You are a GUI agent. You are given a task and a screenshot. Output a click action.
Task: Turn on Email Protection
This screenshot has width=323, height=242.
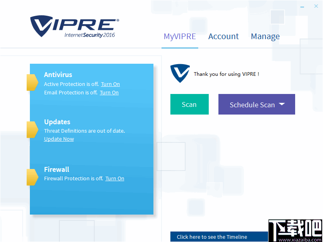[109, 92]
